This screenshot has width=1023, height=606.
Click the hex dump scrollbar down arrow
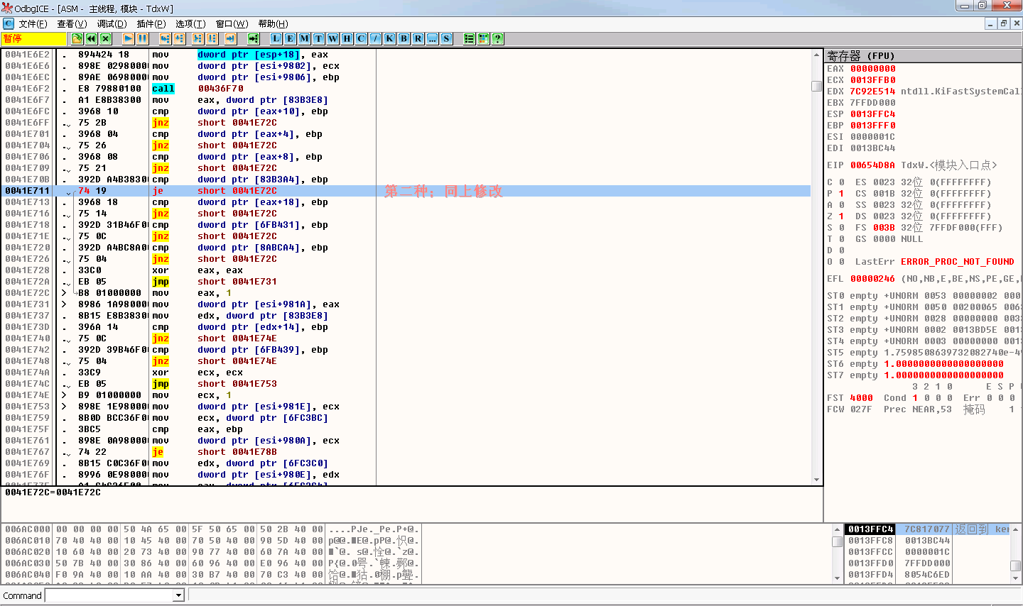click(x=837, y=578)
